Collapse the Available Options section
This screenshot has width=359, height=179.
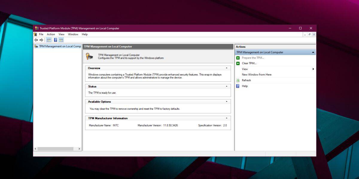pyautogui.click(x=226, y=102)
